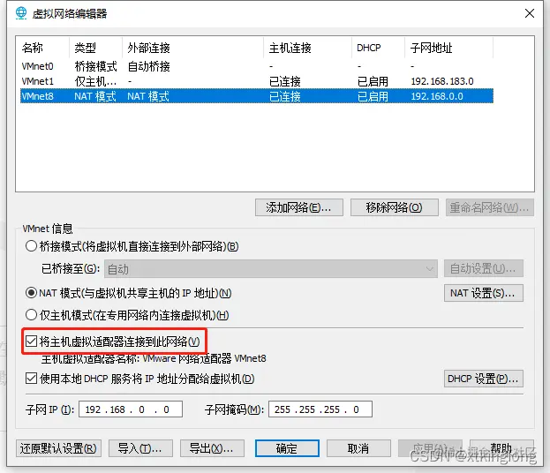Click 已启用 DHCP cell in VMnet1 row

[x=373, y=81]
